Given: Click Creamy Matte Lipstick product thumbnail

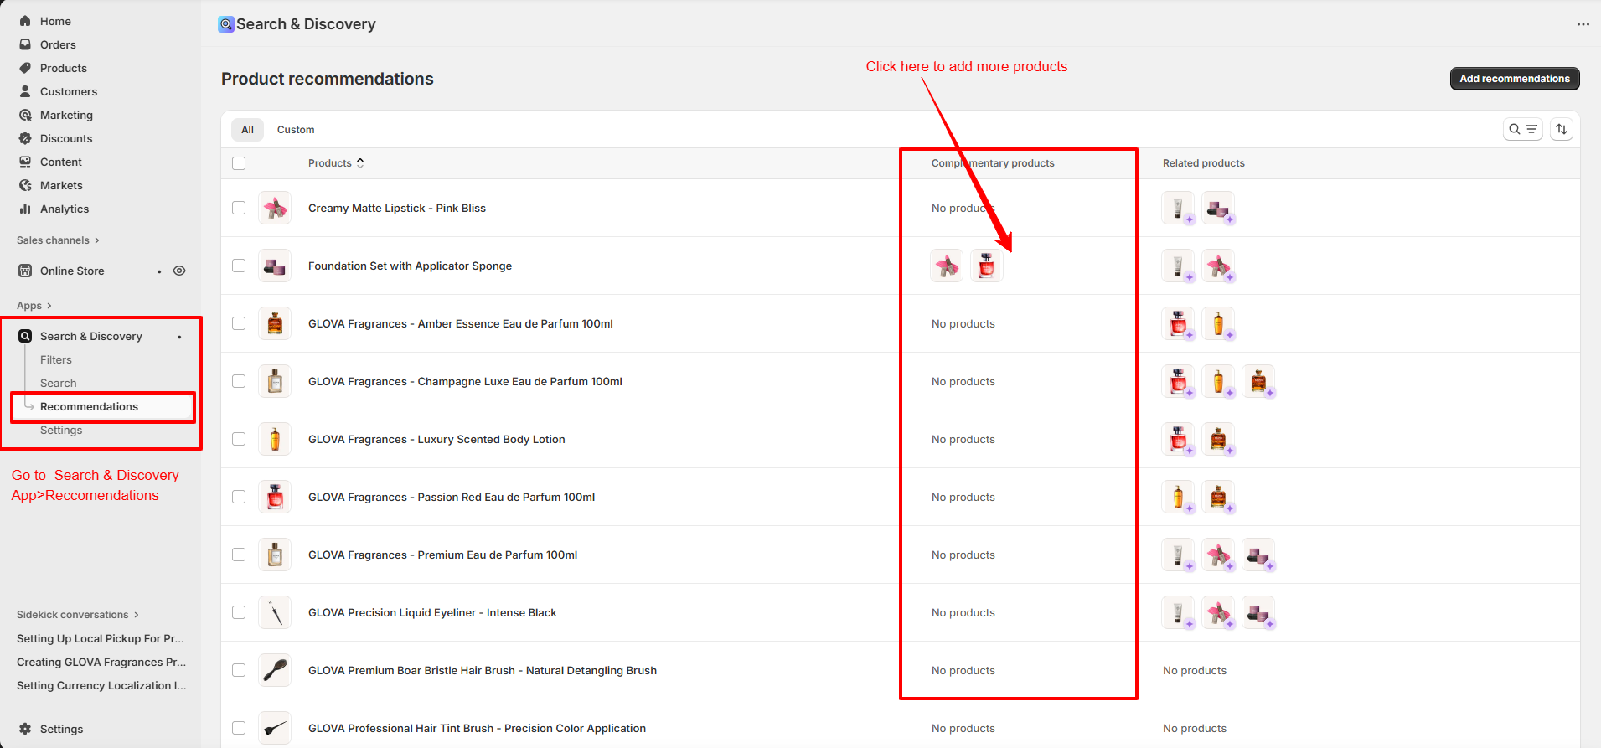Looking at the screenshot, I should point(275,208).
